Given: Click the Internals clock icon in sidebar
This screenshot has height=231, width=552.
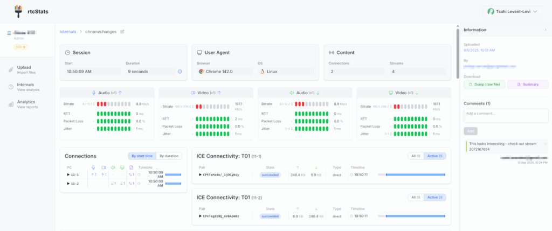Looking at the screenshot, I should click(x=11, y=87).
